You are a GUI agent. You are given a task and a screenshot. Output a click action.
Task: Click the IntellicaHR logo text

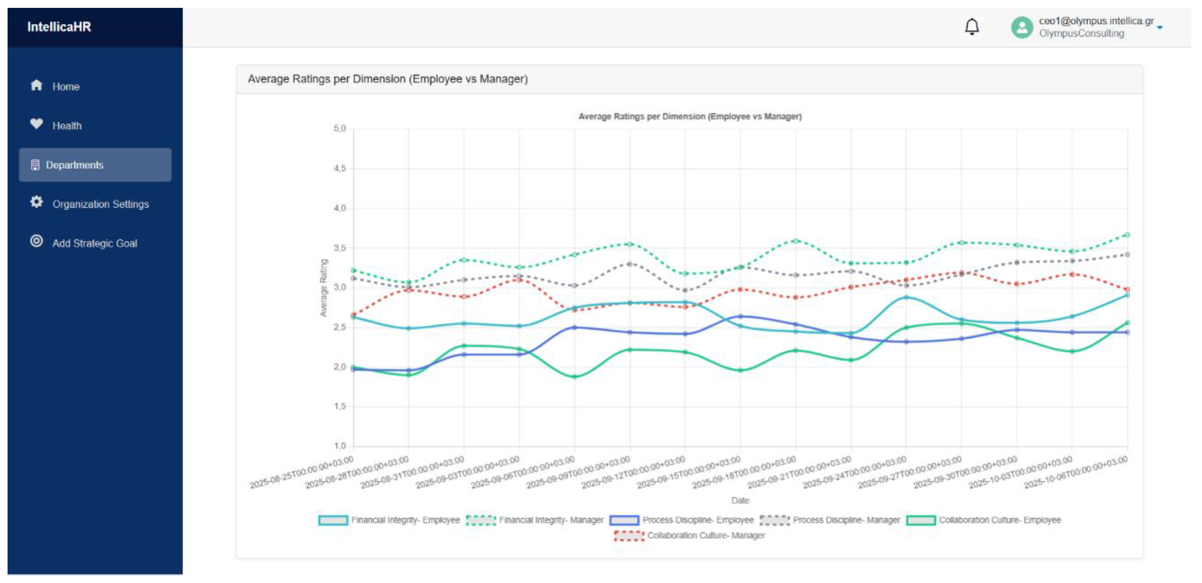(x=59, y=27)
